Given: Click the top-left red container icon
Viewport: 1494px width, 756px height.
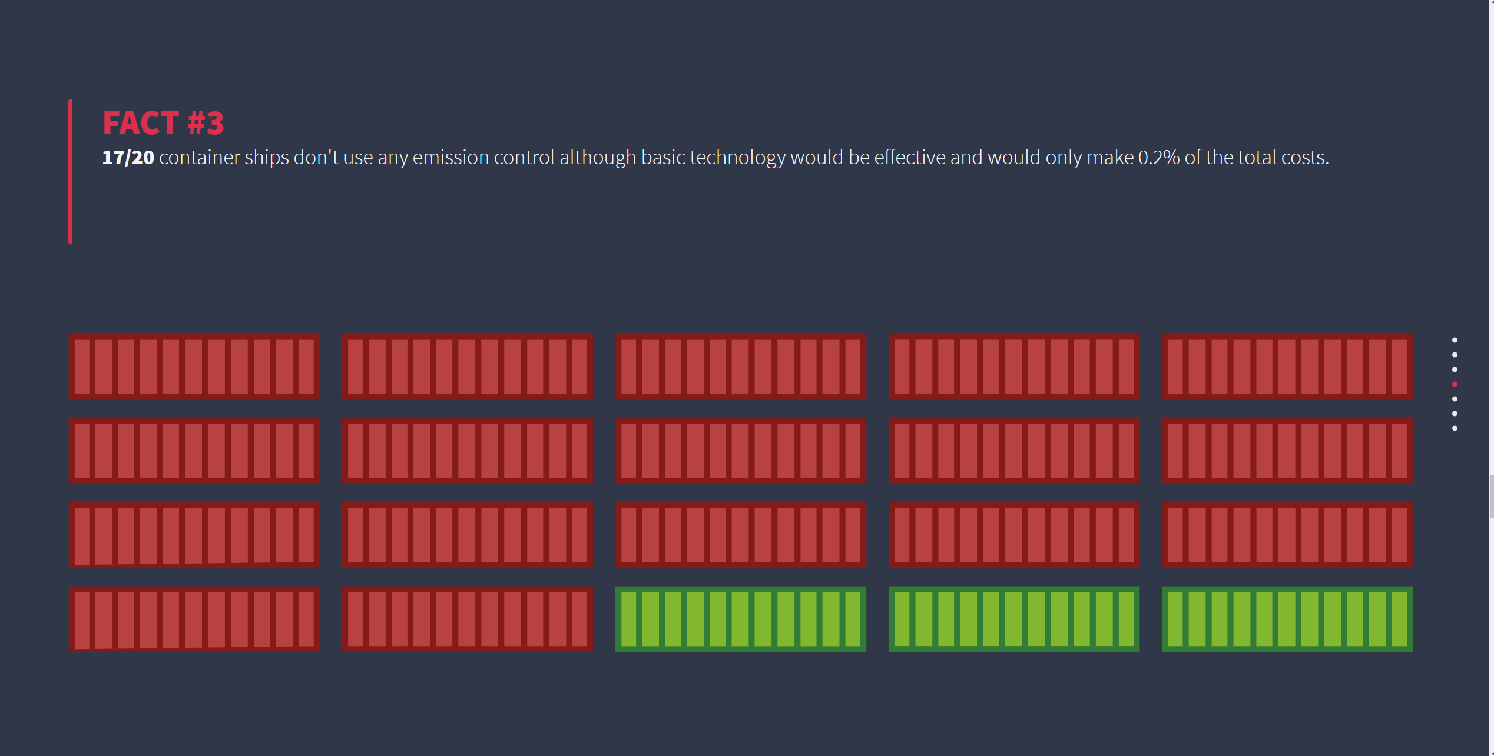Looking at the screenshot, I should pyautogui.click(x=194, y=367).
